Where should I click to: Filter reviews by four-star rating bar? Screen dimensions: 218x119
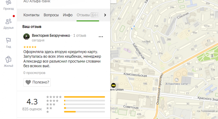[84, 101]
